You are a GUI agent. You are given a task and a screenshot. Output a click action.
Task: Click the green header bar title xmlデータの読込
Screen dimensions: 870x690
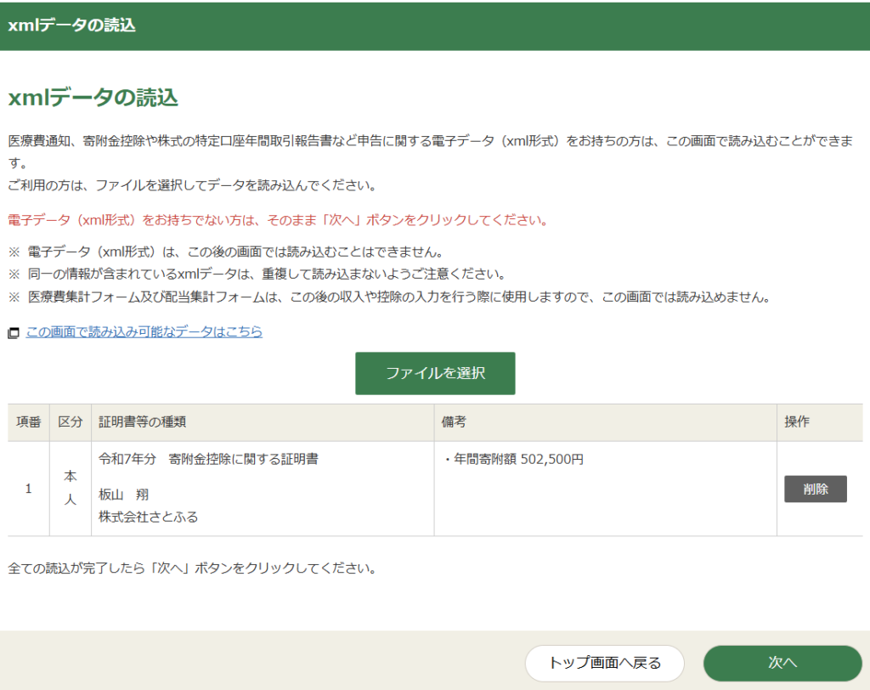(71, 25)
